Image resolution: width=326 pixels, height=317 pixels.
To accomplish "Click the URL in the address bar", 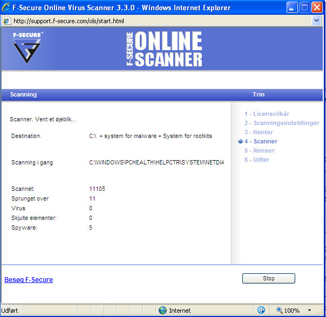I will (x=69, y=21).
